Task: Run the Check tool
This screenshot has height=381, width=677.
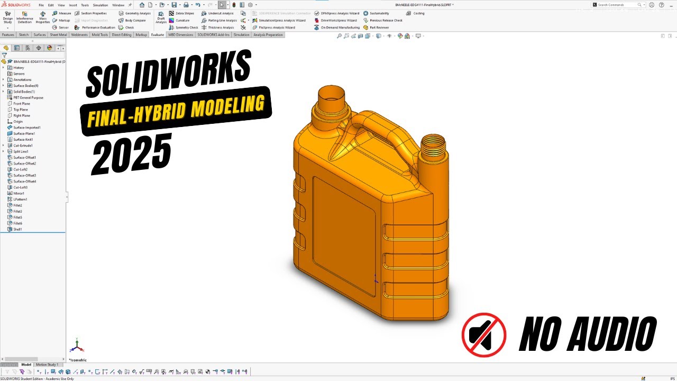Action: pyautogui.click(x=126, y=28)
